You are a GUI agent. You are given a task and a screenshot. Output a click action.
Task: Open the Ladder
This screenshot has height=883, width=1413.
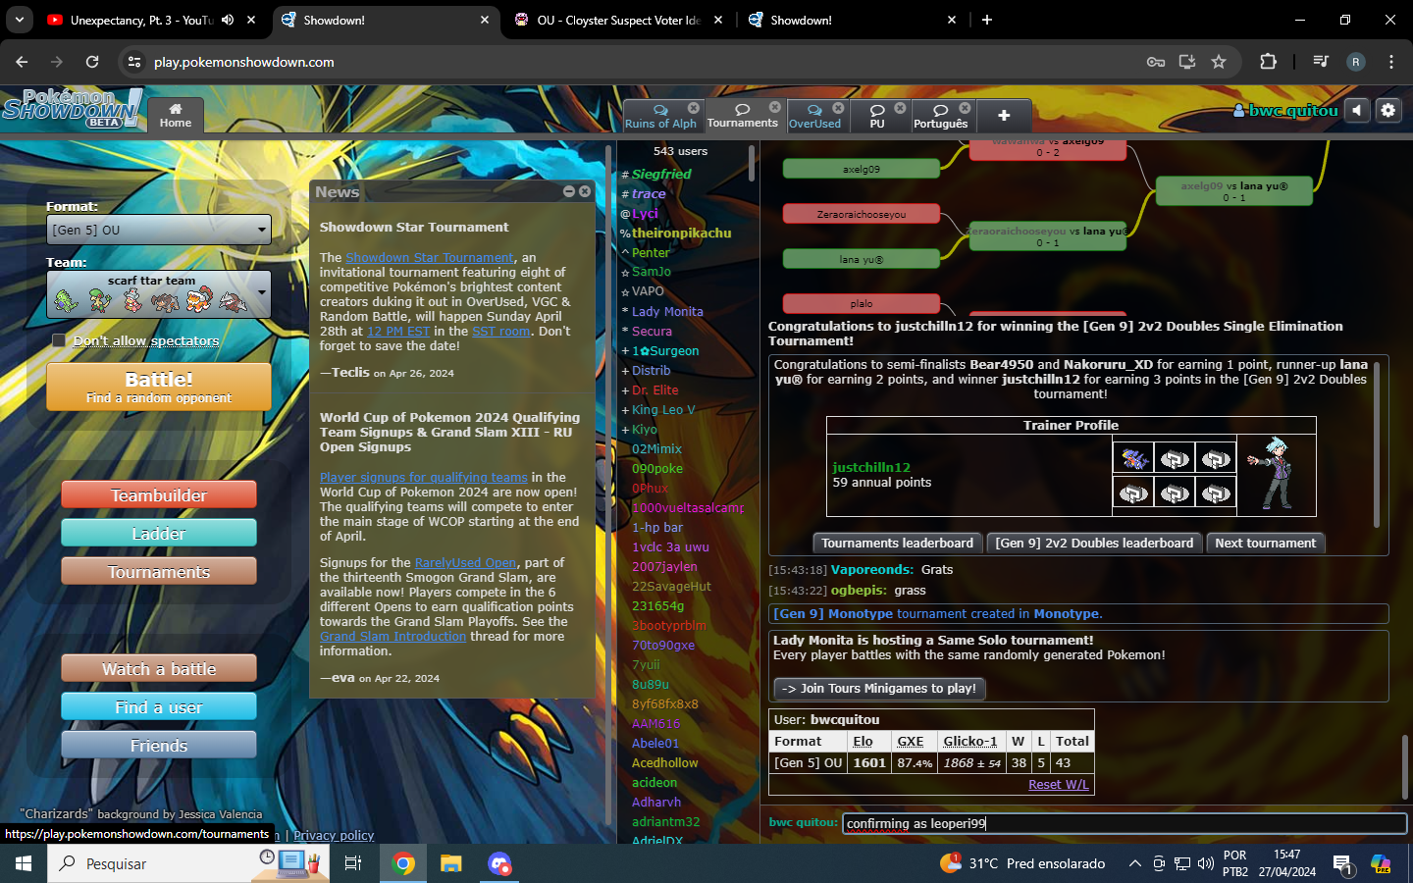click(159, 533)
